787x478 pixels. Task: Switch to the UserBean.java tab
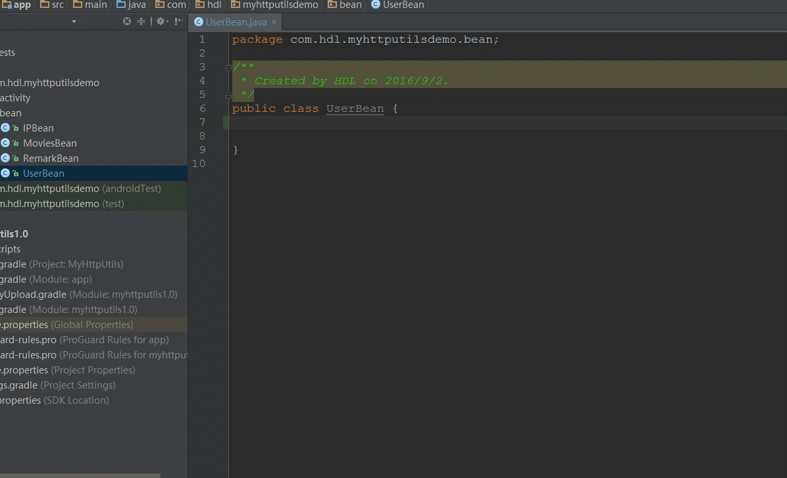tap(236, 22)
